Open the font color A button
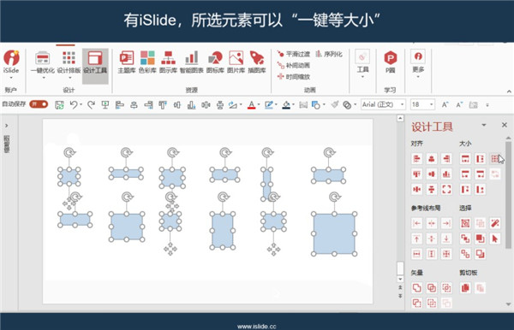This screenshot has width=514, height=330. click(251, 105)
